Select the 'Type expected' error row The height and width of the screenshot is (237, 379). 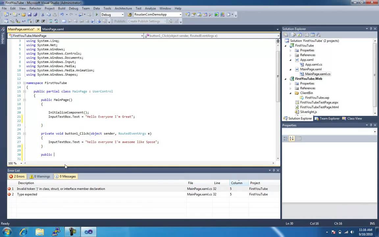143,194
